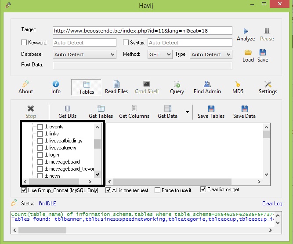Click the Havij title bar app icon
Image resolution: width=293 pixels, height=244 pixels.
8,5
